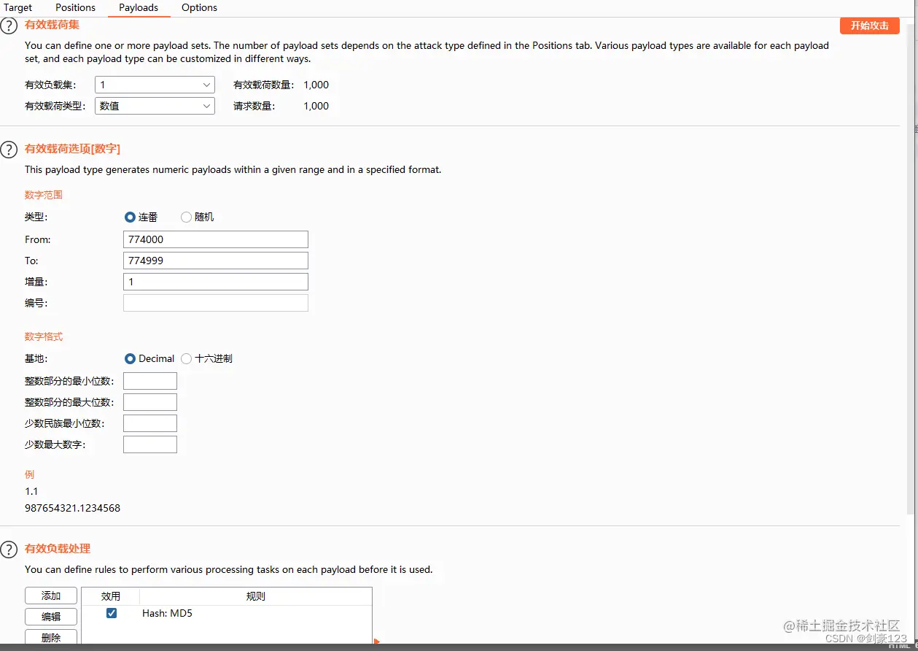918x651 pixels.
Task: Click the disabled 编号 input field
Action: coord(216,303)
